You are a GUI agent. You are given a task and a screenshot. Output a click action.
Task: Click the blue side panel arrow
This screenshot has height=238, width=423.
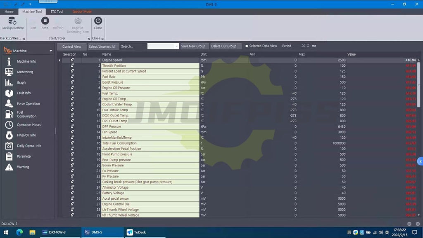420,161
